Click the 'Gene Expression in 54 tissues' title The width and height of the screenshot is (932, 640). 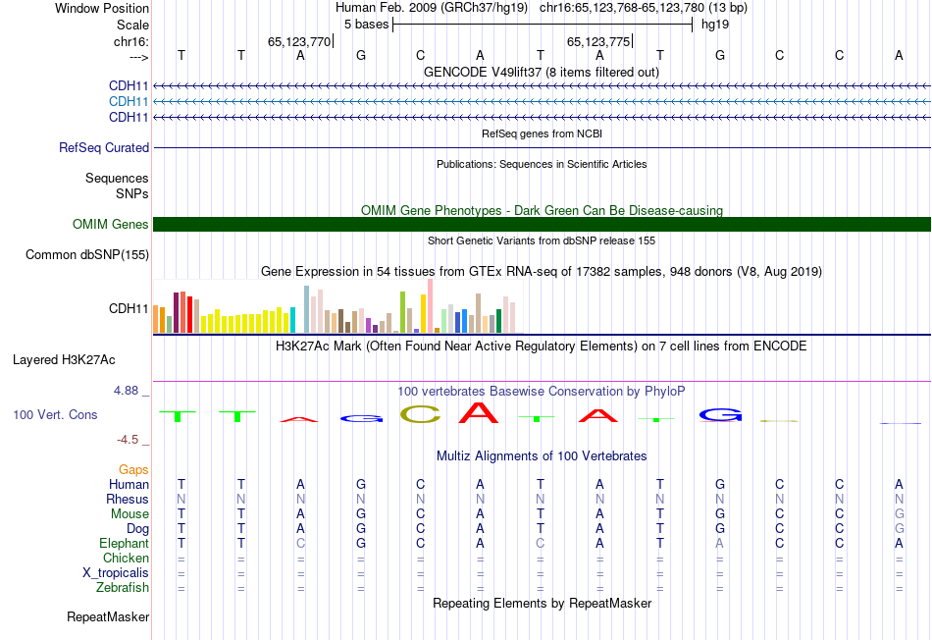click(542, 272)
